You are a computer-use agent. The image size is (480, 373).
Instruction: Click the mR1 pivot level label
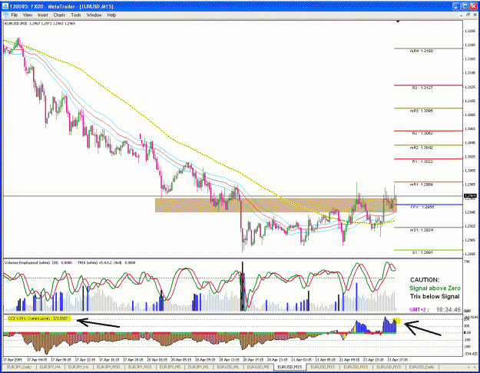tap(421, 185)
